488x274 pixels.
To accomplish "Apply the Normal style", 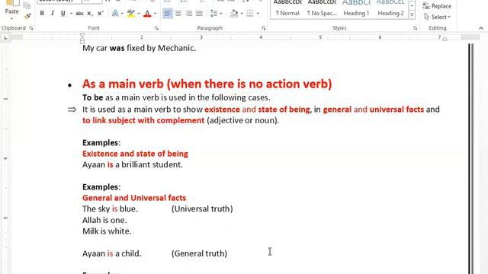I will pos(287,9).
